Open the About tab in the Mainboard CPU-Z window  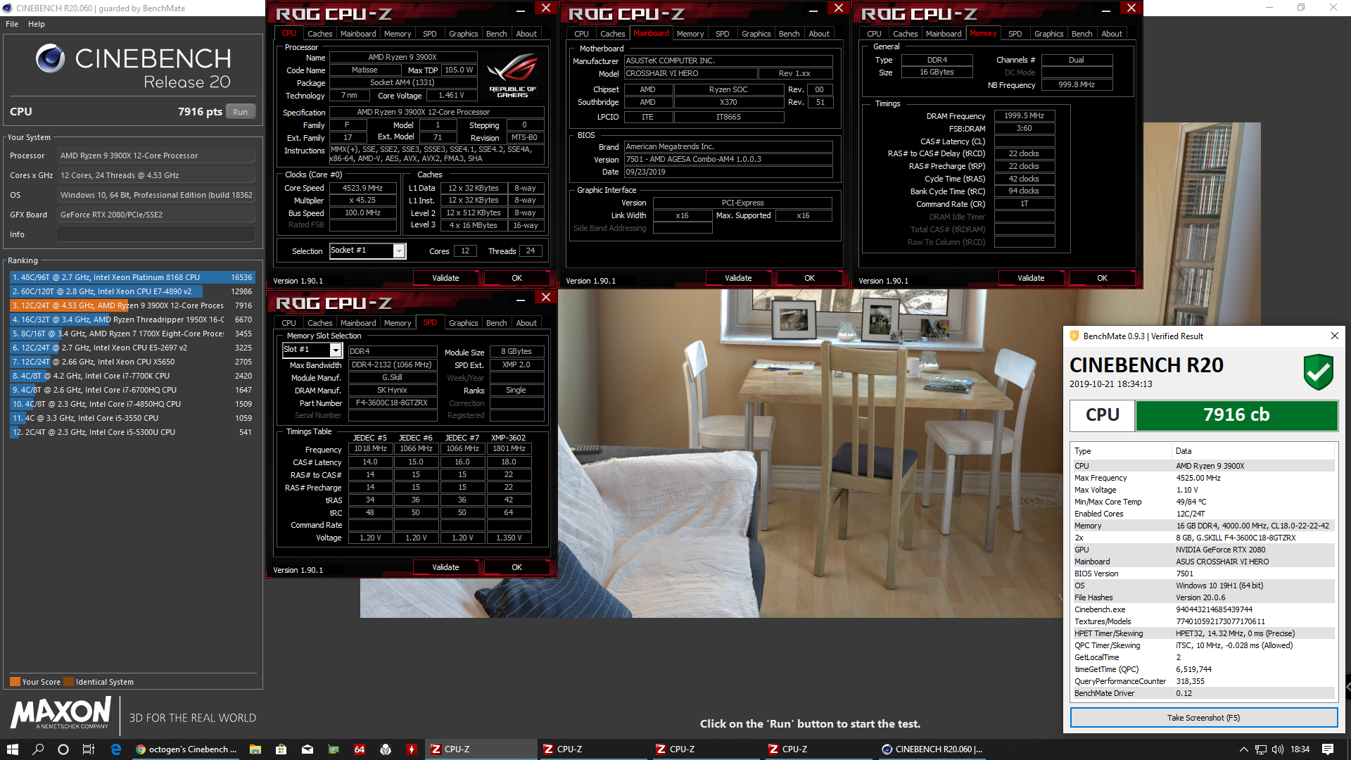tap(819, 34)
